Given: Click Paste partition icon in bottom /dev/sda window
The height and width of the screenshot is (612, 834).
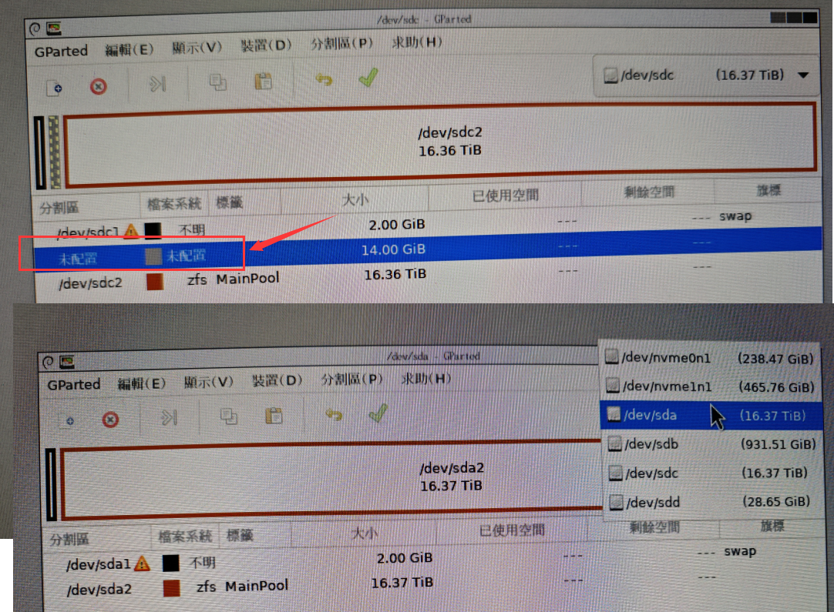Looking at the screenshot, I should point(274,416).
